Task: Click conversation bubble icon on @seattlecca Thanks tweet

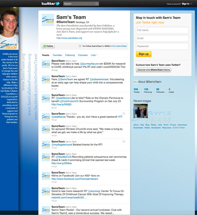Action: [x=124, y=114]
